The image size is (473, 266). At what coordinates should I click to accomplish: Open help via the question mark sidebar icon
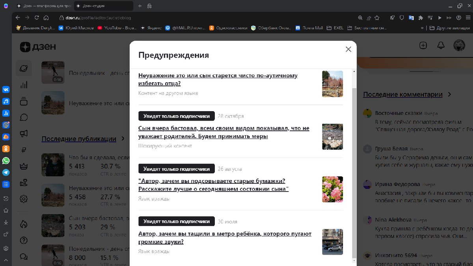click(x=24, y=240)
